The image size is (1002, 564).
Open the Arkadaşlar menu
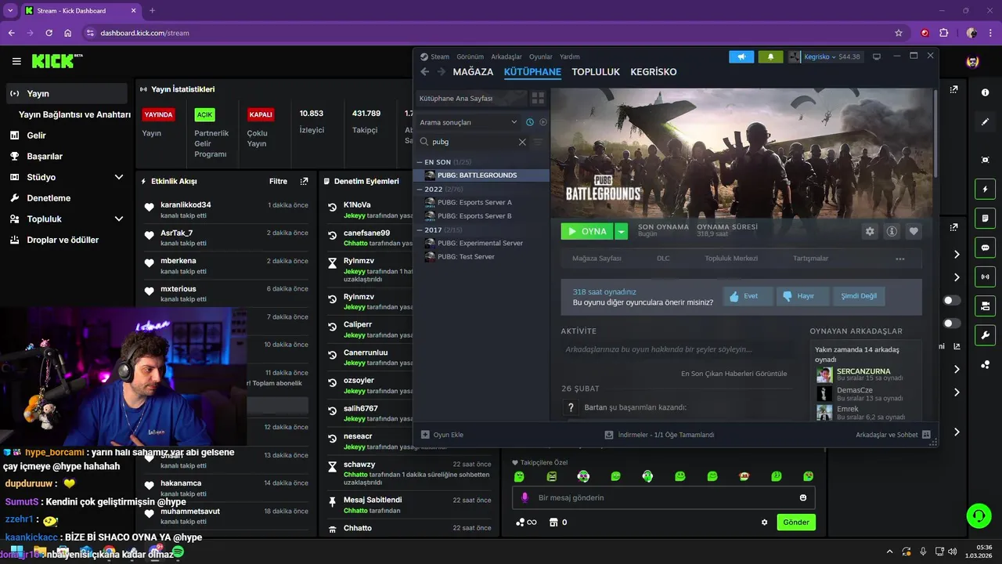(506, 56)
